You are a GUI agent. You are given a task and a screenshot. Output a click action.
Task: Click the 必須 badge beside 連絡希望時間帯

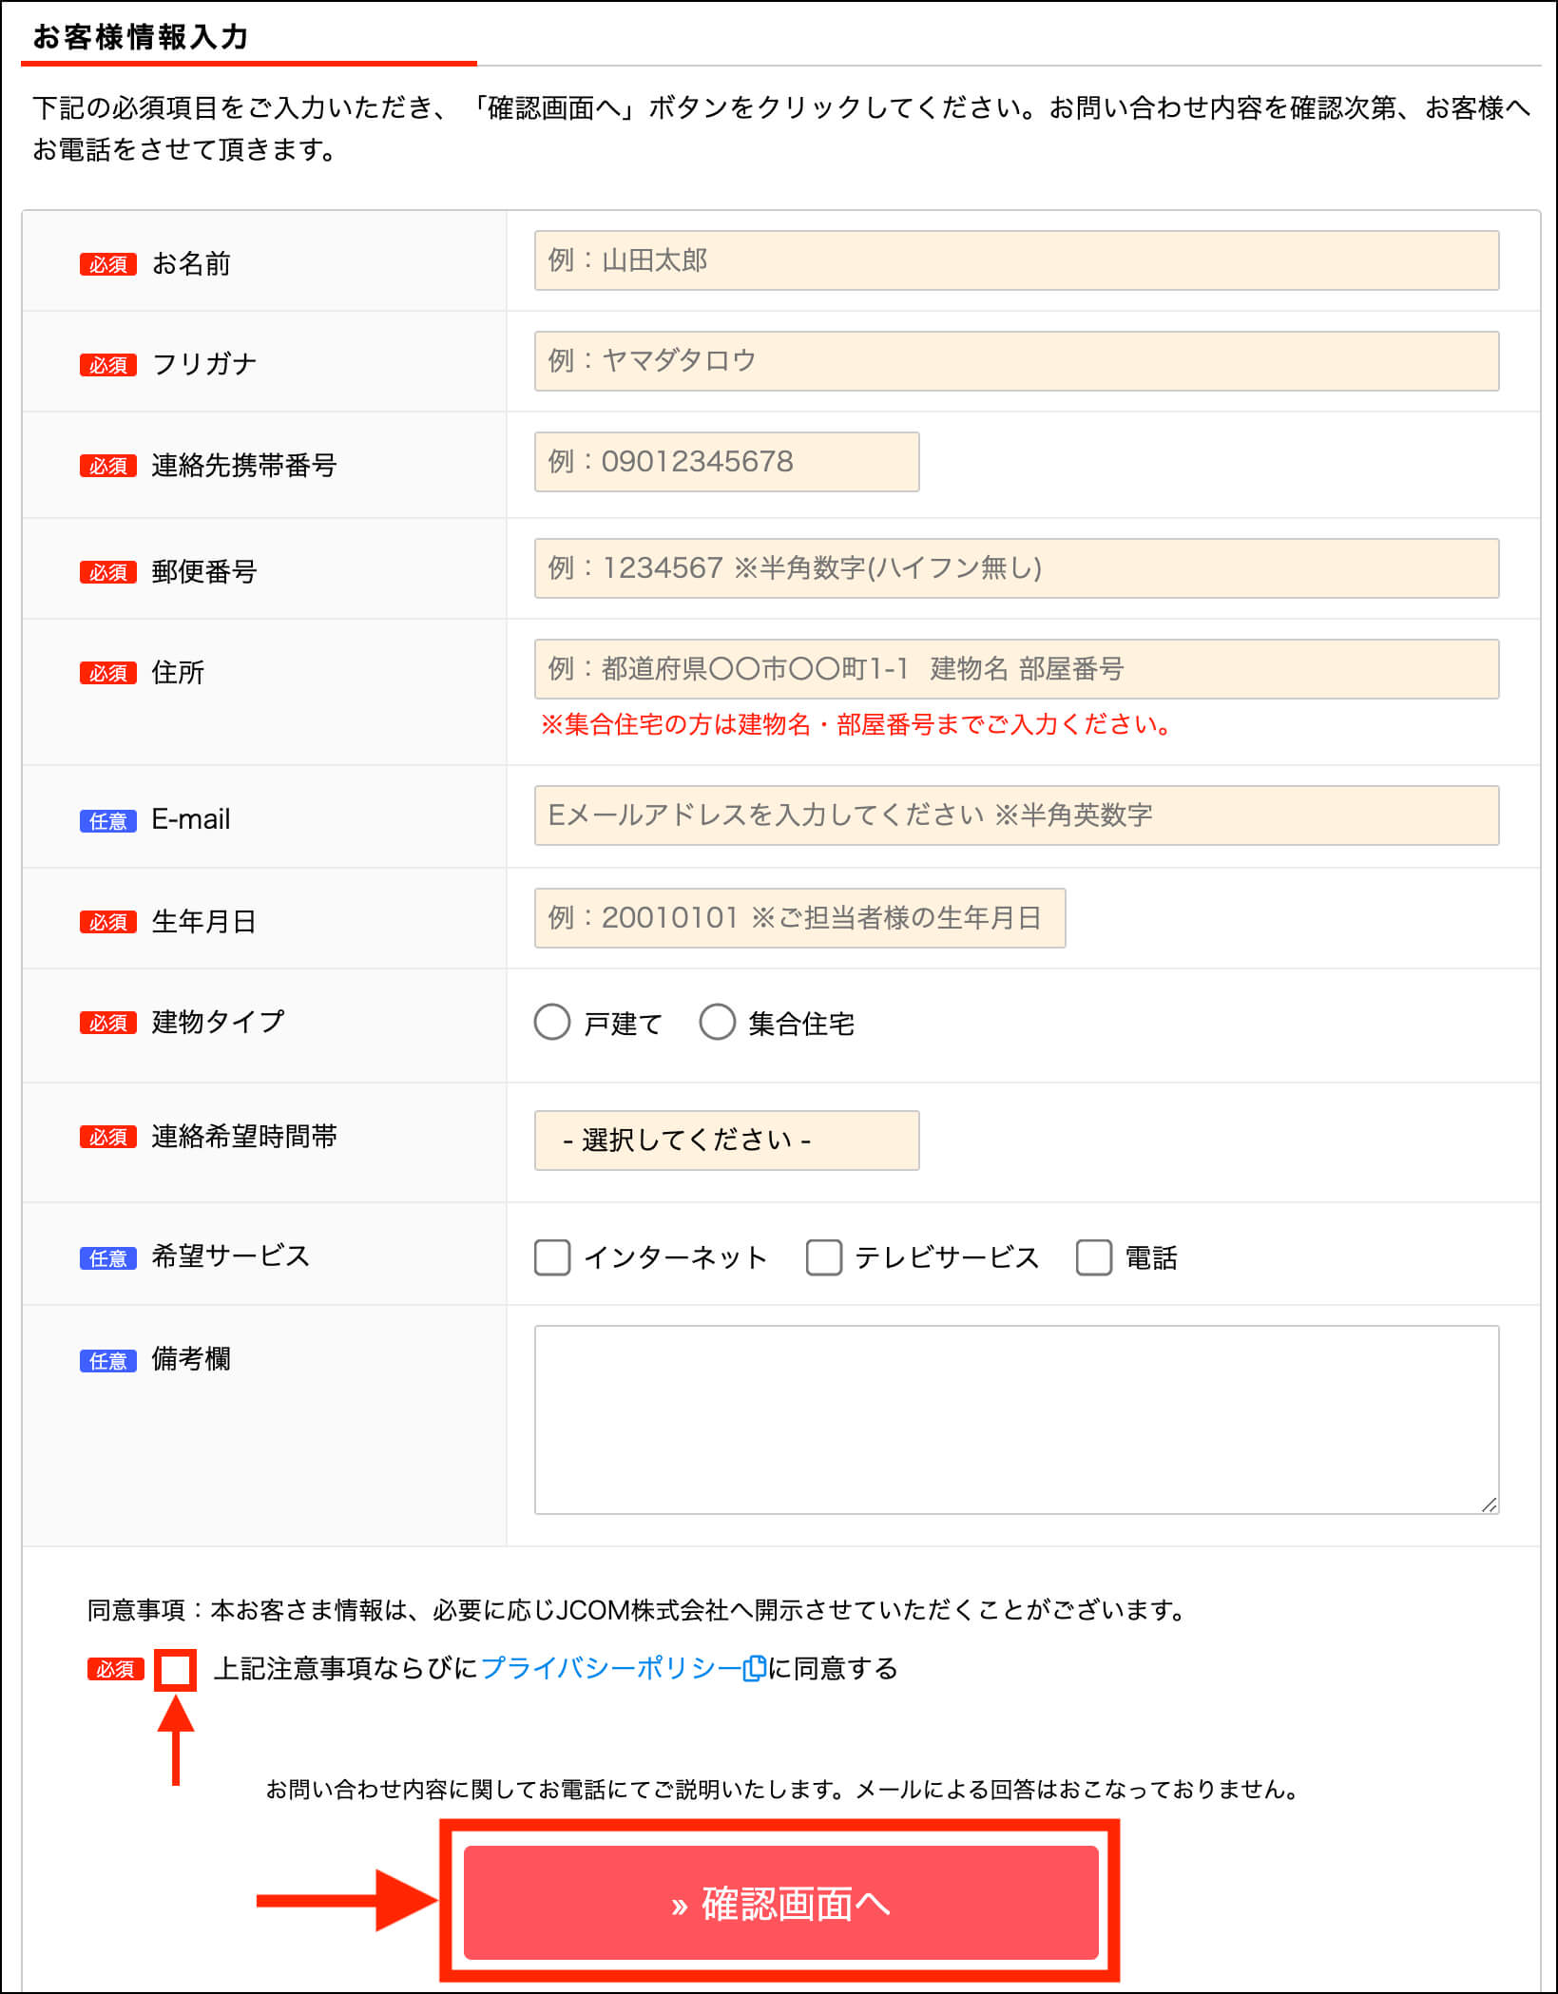click(108, 1137)
